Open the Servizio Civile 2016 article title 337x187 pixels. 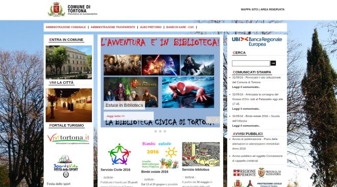(x=115, y=170)
